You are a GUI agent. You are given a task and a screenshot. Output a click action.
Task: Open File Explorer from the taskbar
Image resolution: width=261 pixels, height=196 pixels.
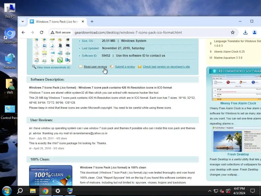point(33,191)
